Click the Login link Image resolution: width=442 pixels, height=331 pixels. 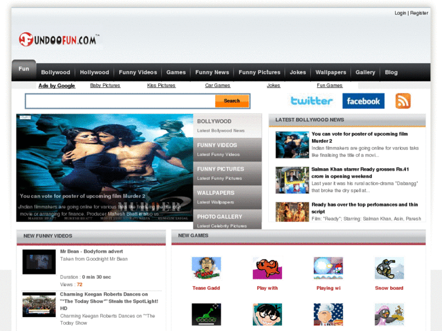[x=400, y=13]
